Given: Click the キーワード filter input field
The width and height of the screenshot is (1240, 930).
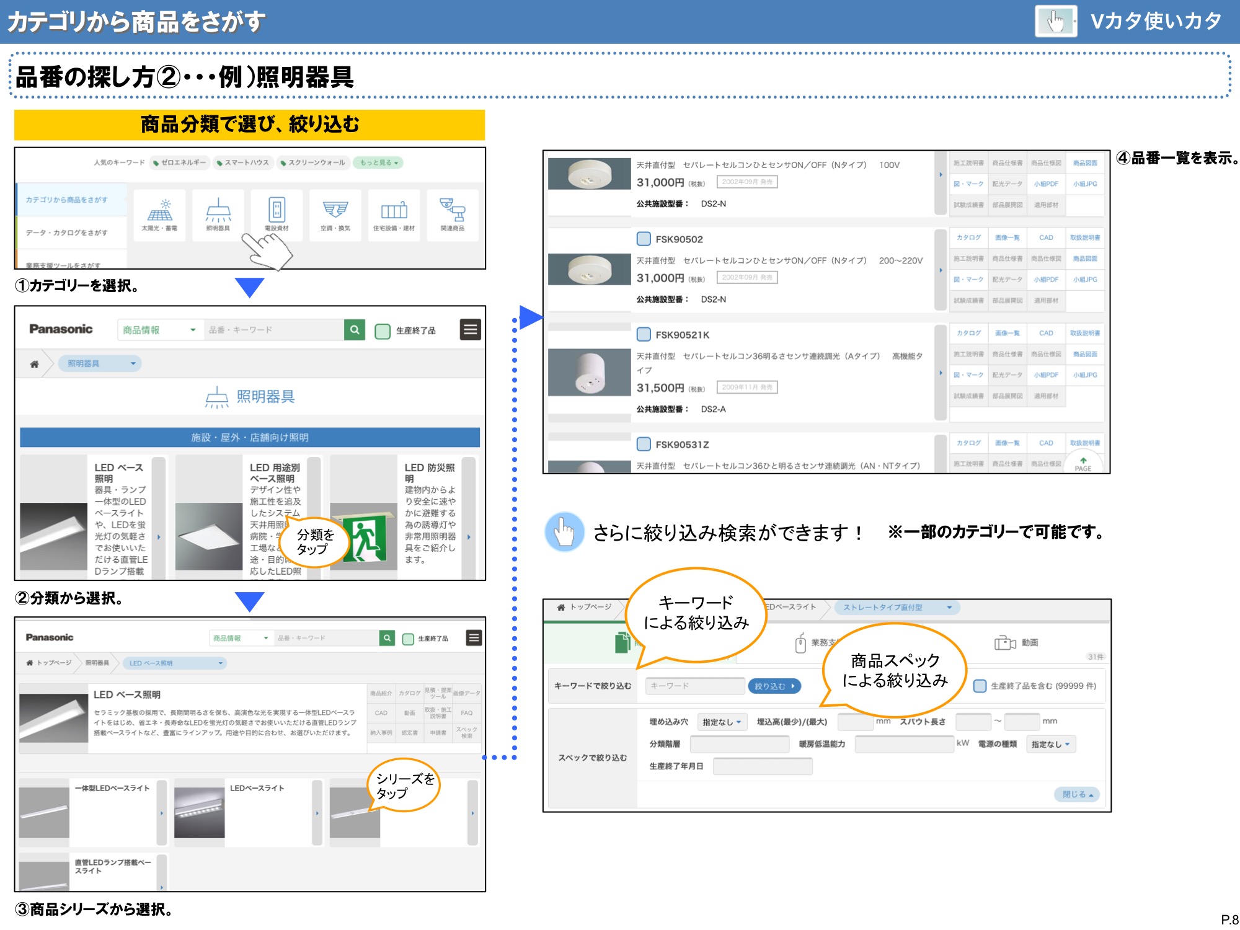Looking at the screenshot, I should [694, 686].
